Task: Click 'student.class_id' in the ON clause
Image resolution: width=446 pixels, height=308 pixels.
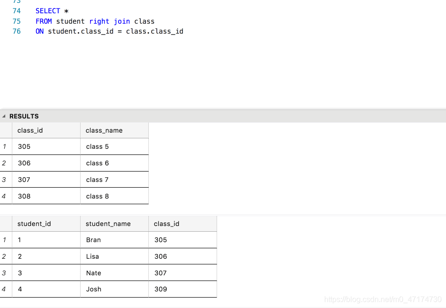Action: [x=81, y=32]
